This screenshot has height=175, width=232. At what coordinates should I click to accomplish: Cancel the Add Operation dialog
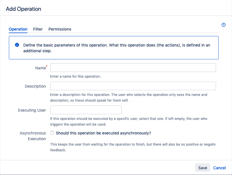[219, 168]
